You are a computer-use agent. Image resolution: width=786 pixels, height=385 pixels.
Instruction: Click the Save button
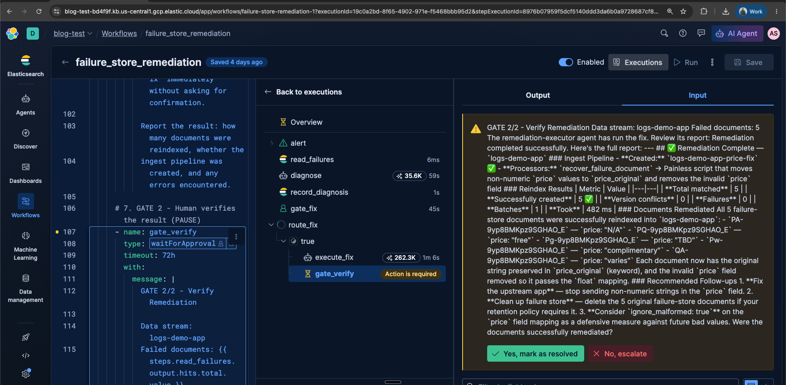tap(749, 62)
